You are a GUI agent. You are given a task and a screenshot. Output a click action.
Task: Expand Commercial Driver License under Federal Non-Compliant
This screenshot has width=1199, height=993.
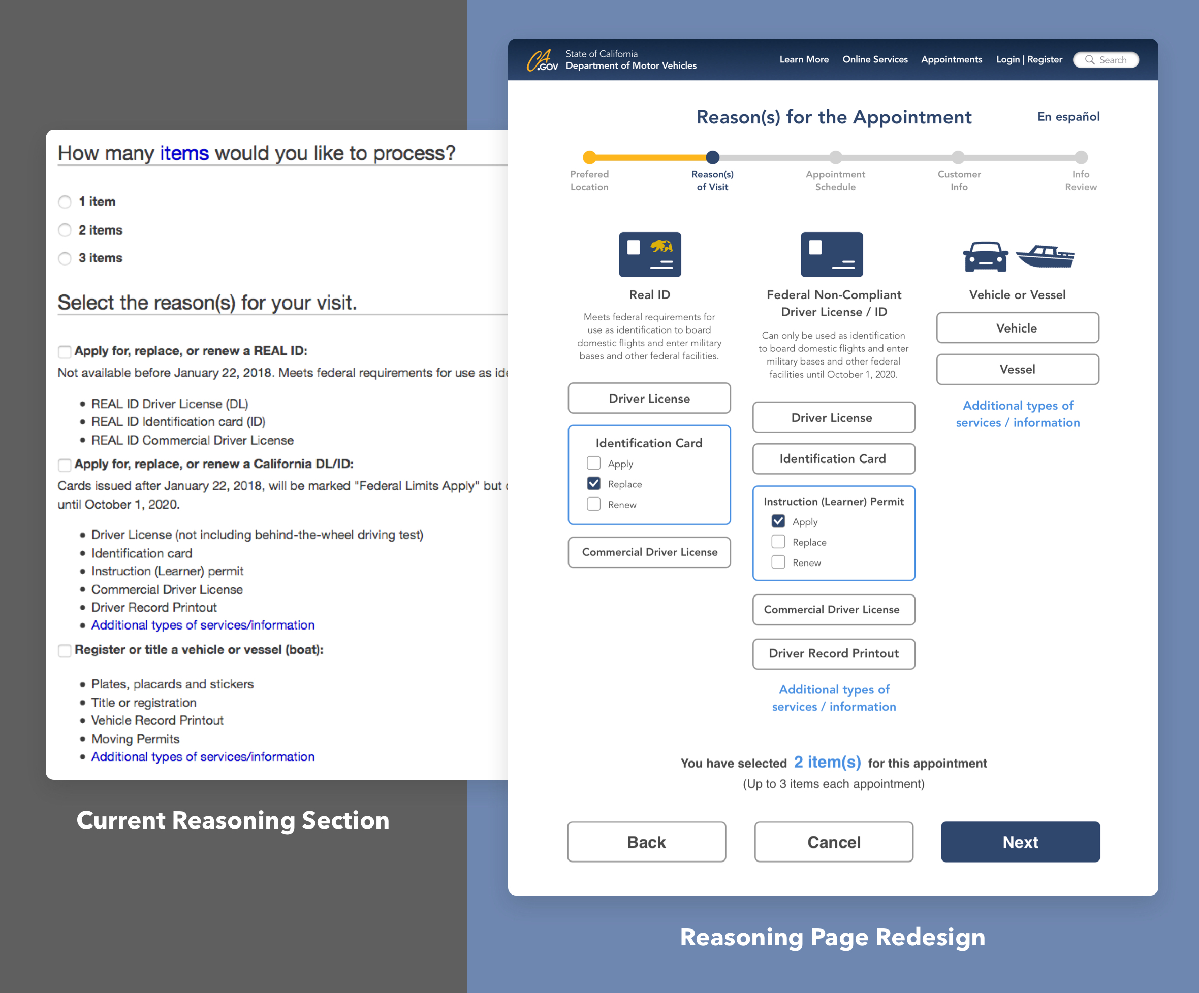click(x=834, y=610)
